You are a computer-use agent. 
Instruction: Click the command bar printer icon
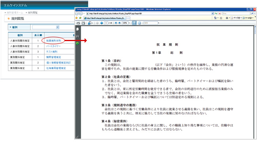227,18
